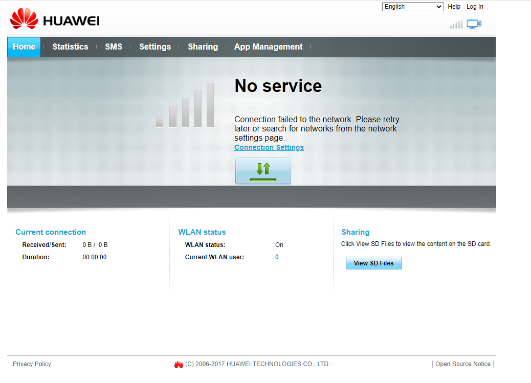Select the WLAN status value On
The height and width of the screenshot is (383, 531).
[x=279, y=245]
